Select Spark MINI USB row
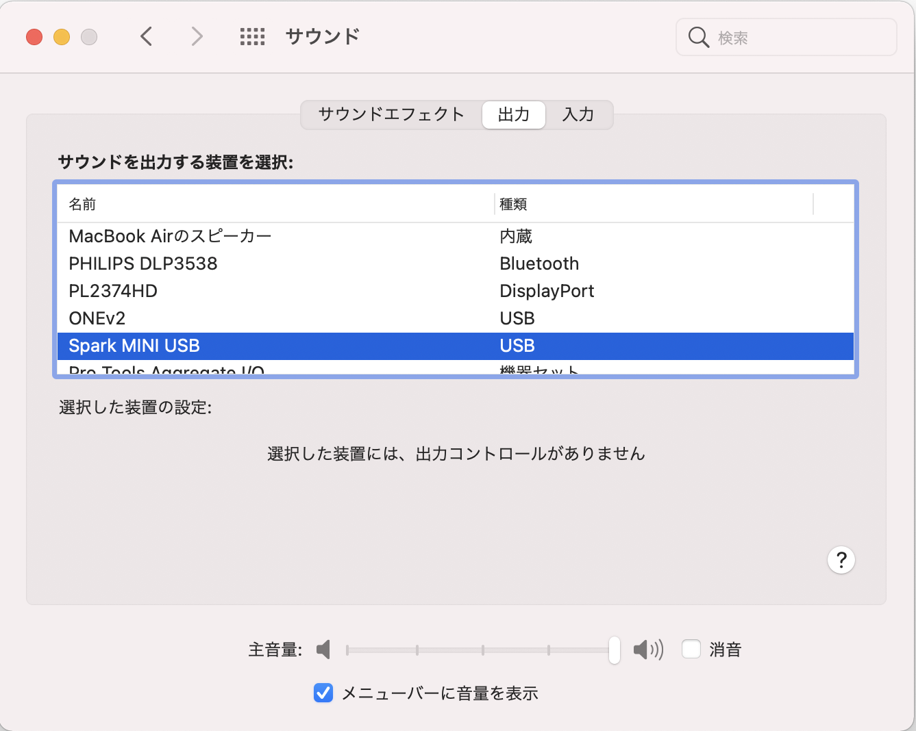The image size is (916, 731). pyautogui.click(x=456, y=346)
